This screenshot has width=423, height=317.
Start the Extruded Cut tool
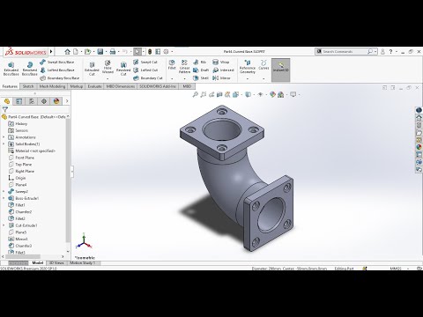tap(92, 69)
